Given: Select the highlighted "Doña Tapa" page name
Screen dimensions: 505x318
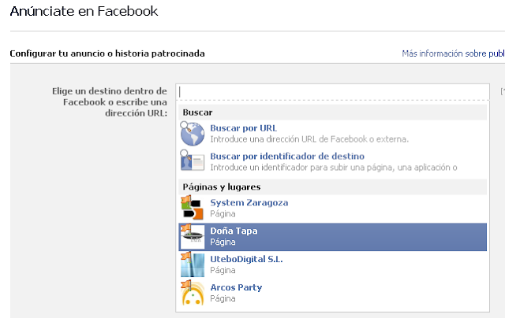Looking at the screenshot, I should coord(234,231).
